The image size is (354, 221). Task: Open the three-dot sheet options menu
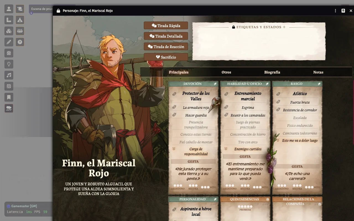335,11
